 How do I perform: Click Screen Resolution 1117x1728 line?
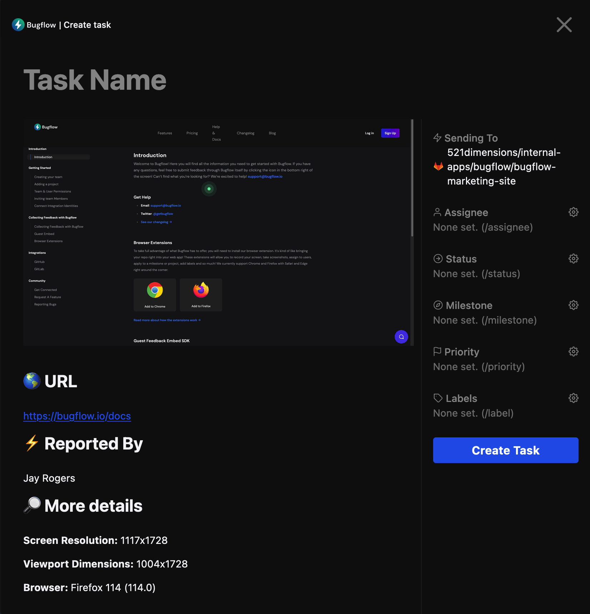point(95,540)
